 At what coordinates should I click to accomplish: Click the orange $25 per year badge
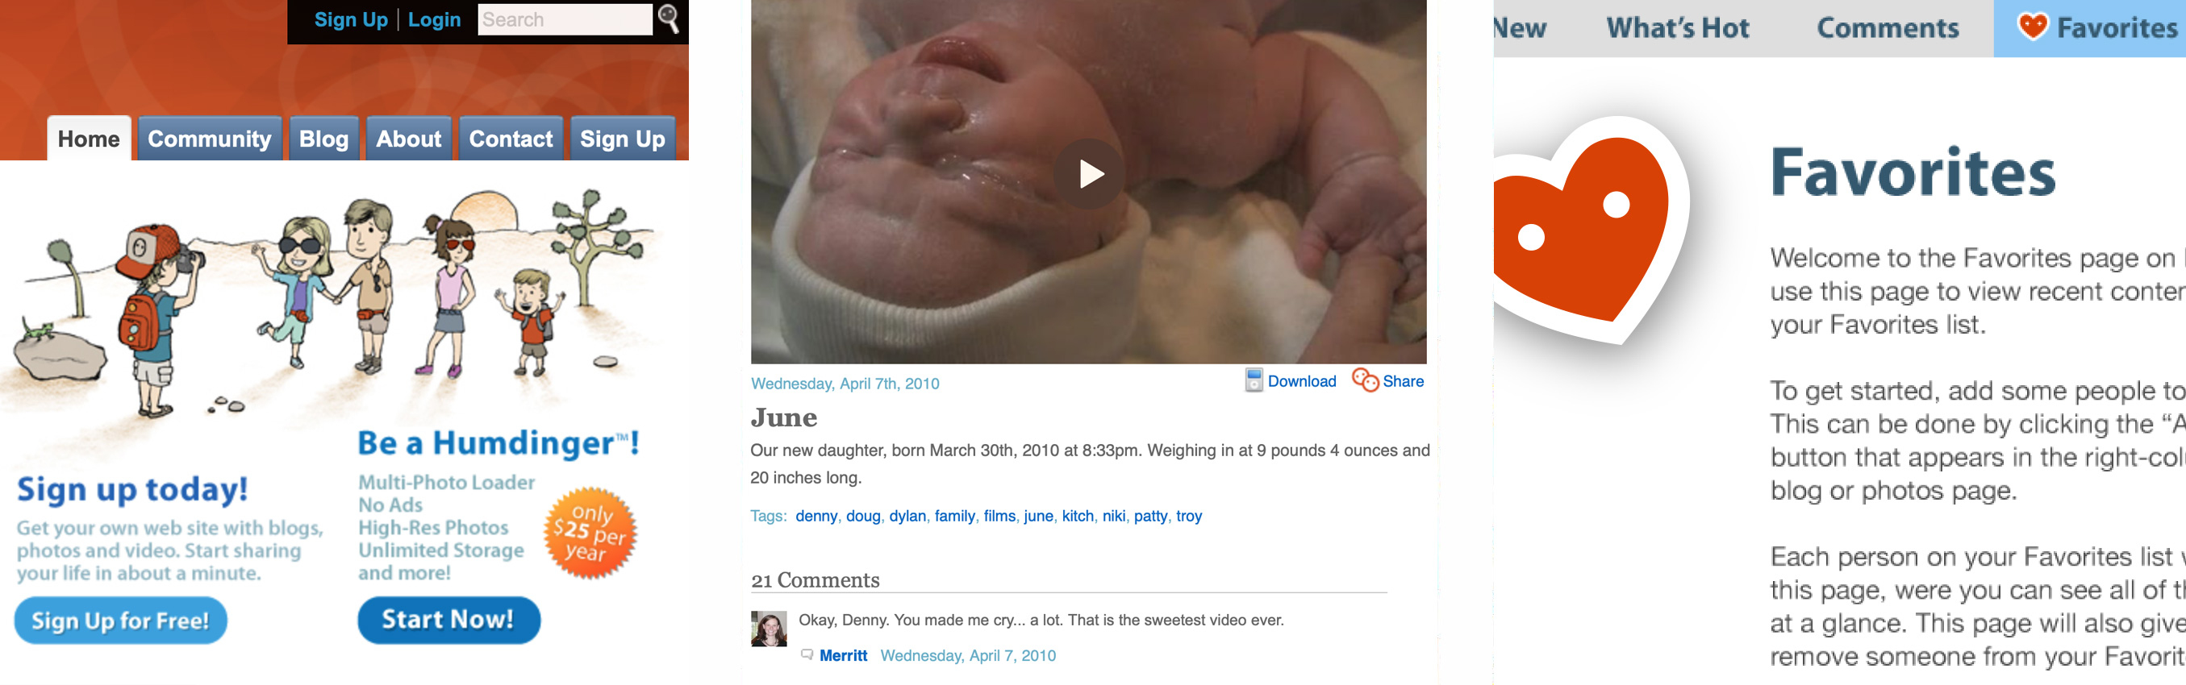coord(590,533)
